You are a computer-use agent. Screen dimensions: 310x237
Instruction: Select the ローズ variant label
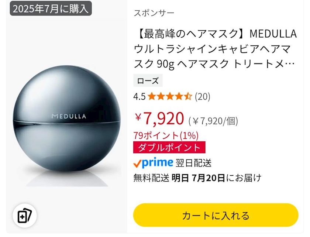[148, 81]
